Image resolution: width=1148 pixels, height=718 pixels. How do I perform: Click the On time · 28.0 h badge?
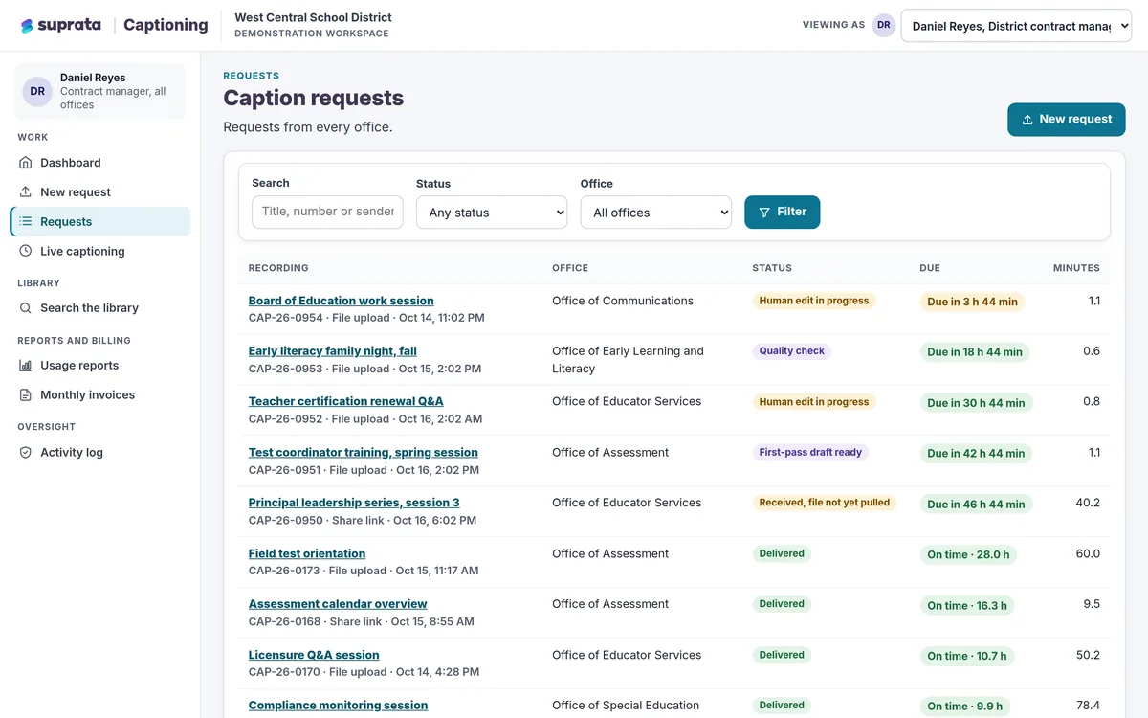tap(968, 555)
